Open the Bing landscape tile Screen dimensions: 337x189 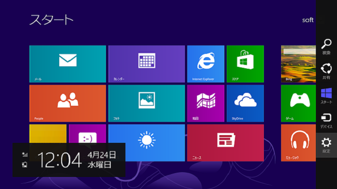298,64
